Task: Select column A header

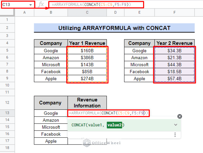Action: 25,12
